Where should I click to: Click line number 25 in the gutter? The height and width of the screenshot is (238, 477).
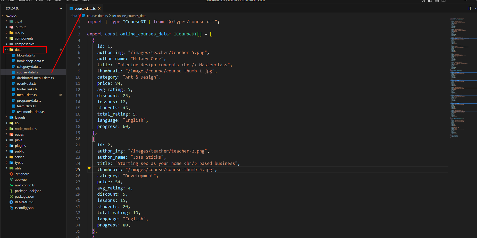pyautogui.click(x=78, y=169)
